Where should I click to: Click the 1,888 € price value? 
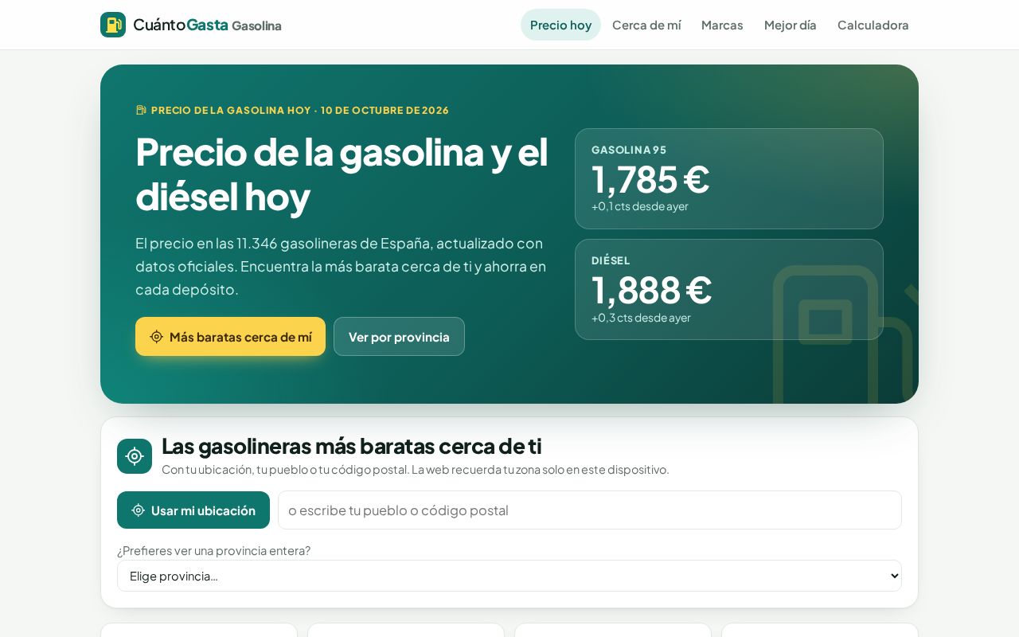tap(652, 290)
